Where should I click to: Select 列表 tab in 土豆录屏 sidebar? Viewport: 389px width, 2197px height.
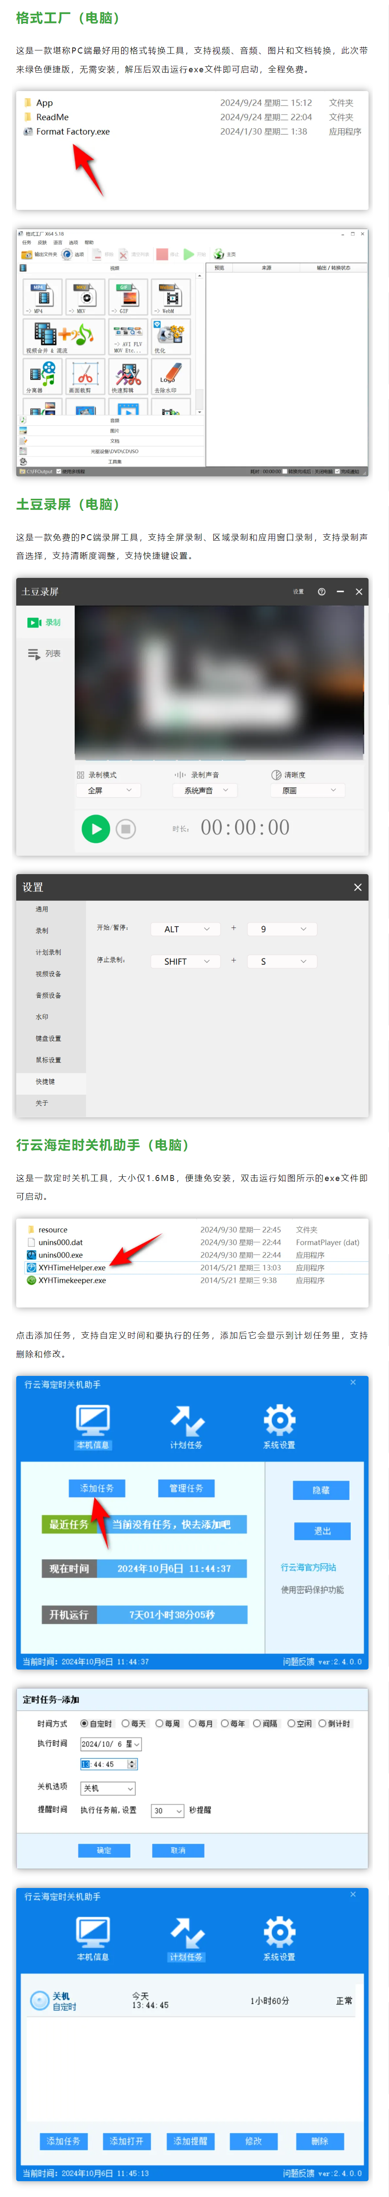[x=44, y=653]
